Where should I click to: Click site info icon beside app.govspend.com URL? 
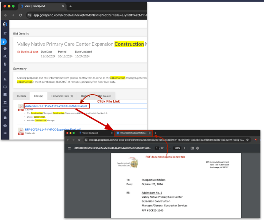(30, 15)
